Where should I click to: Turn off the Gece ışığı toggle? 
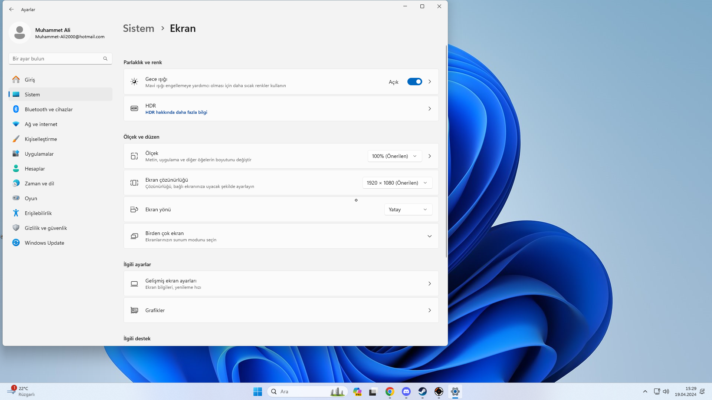(x=414, y=82)
